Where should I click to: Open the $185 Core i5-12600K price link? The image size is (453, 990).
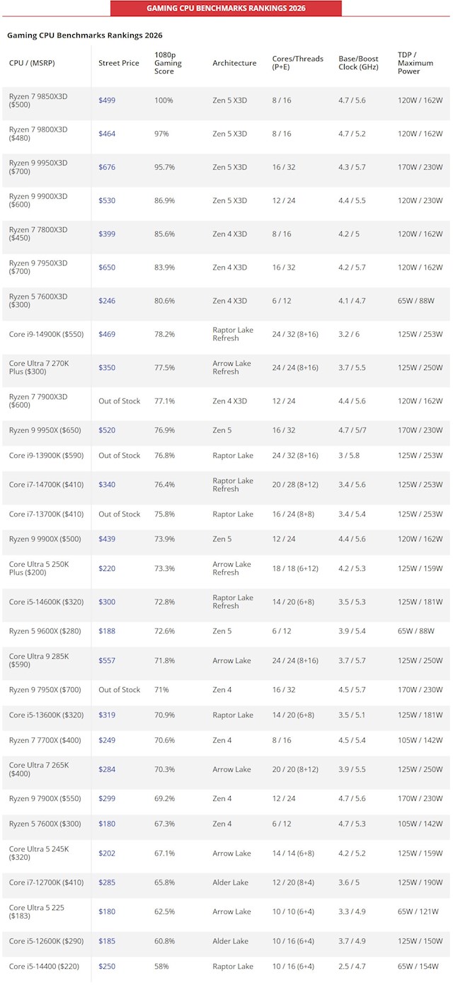107,941
